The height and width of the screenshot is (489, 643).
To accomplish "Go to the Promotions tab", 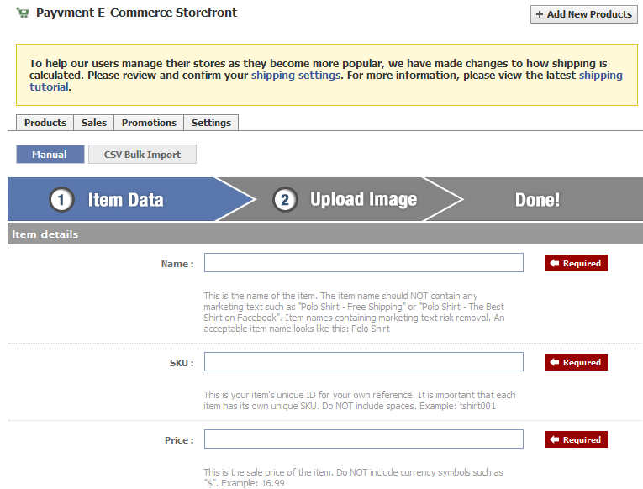I will tap(149, 123).
